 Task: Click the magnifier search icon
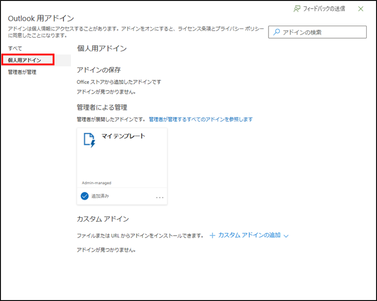pyautogui.click(x=277, y=32)
